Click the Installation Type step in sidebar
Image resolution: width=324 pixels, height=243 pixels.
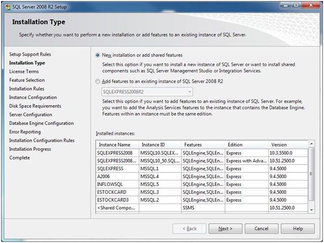point(27,63)
